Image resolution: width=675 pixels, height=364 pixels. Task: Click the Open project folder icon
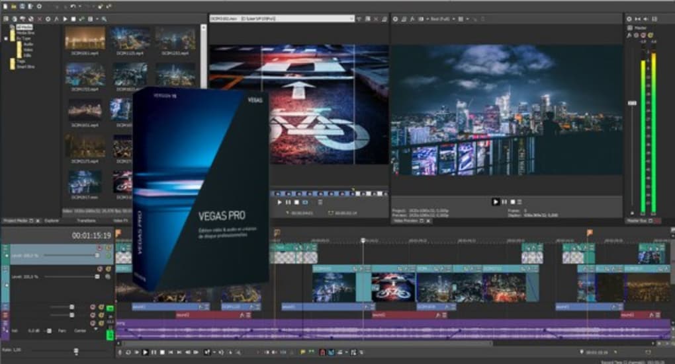click(14, 7)
